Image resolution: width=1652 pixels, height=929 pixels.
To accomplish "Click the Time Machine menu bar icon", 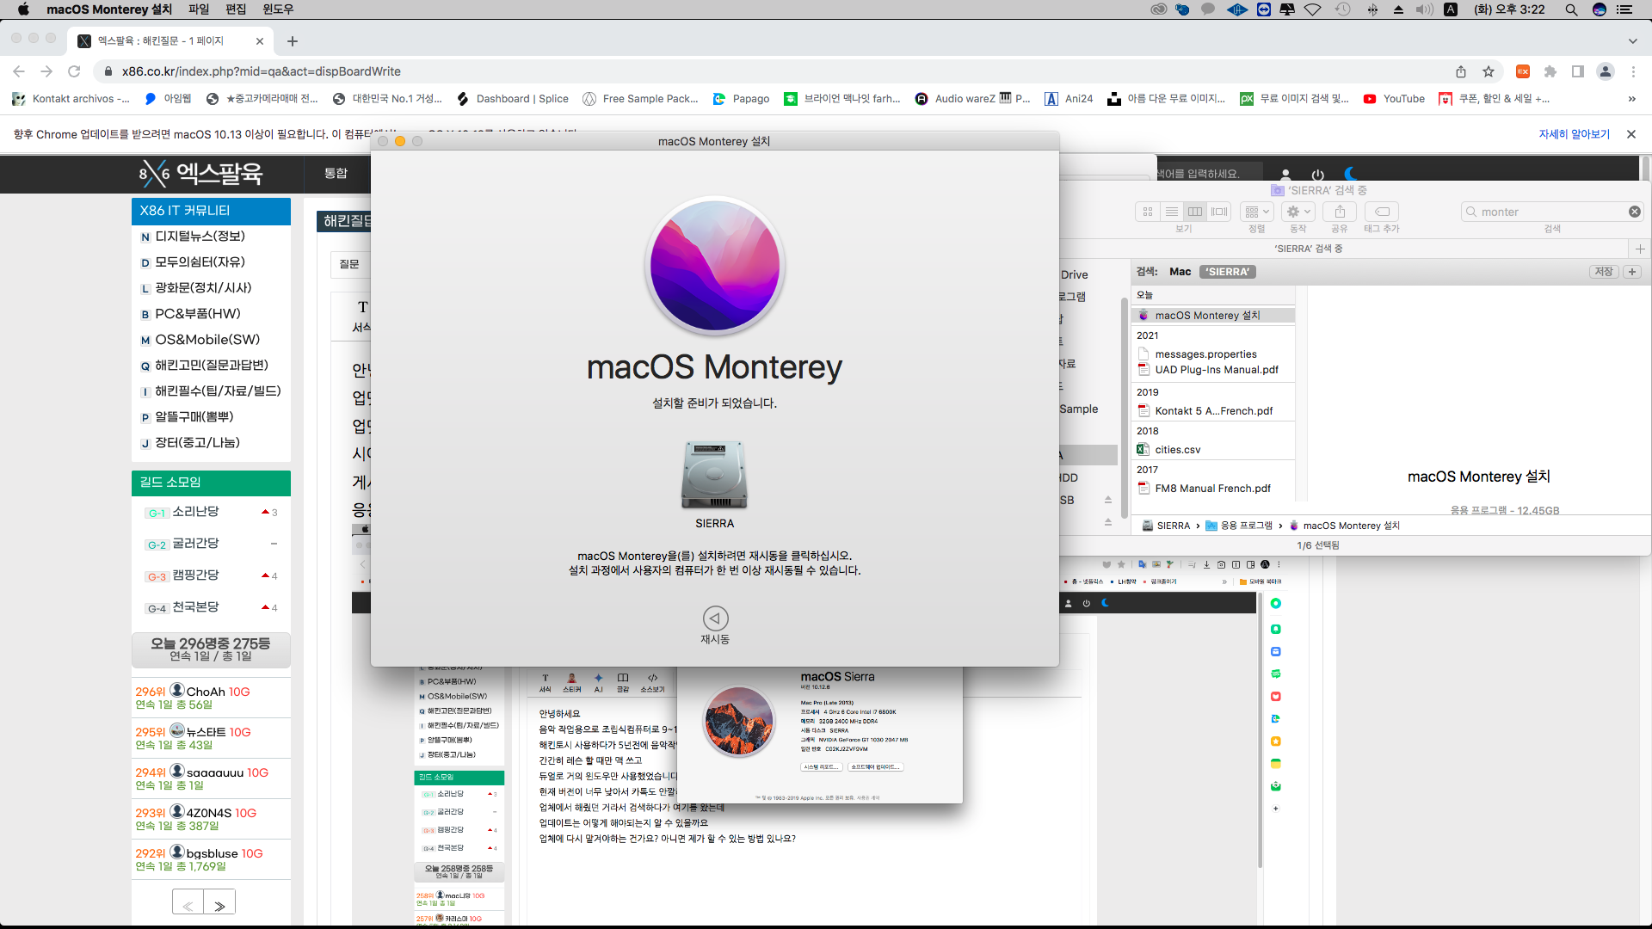I will pos(1343,9).
